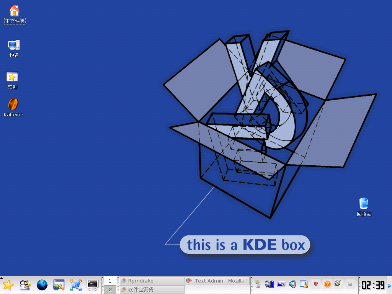
Task: Open the penguin-with-pencil panel launcher
Action: (x=25, y=285)
